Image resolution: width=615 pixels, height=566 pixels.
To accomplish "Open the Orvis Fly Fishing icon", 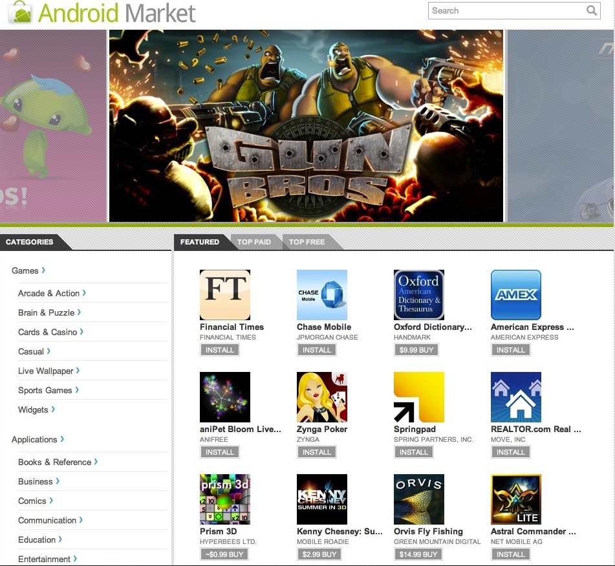I will tap(418, 499).
